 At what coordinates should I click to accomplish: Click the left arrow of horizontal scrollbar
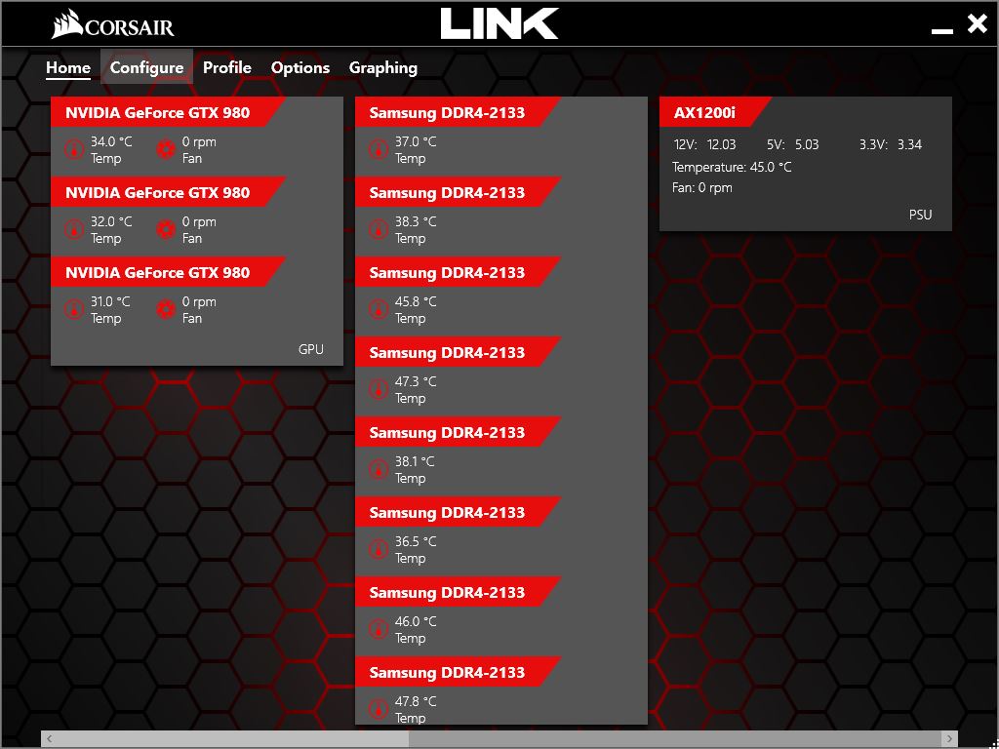50,739
